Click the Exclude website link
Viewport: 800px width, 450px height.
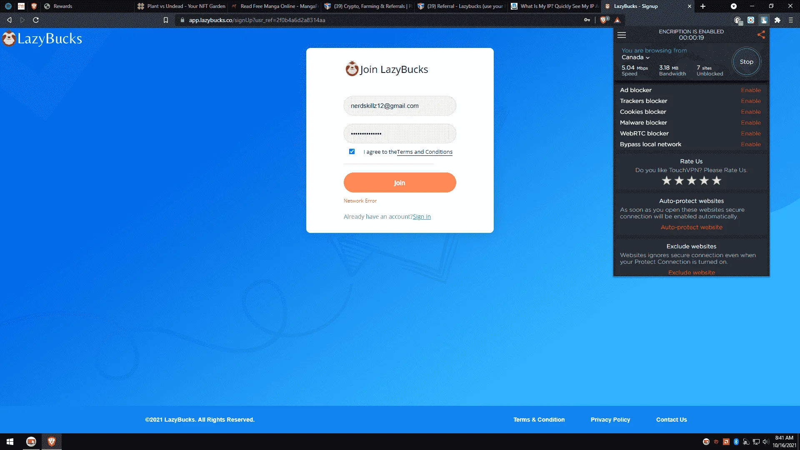click(691, 272)
